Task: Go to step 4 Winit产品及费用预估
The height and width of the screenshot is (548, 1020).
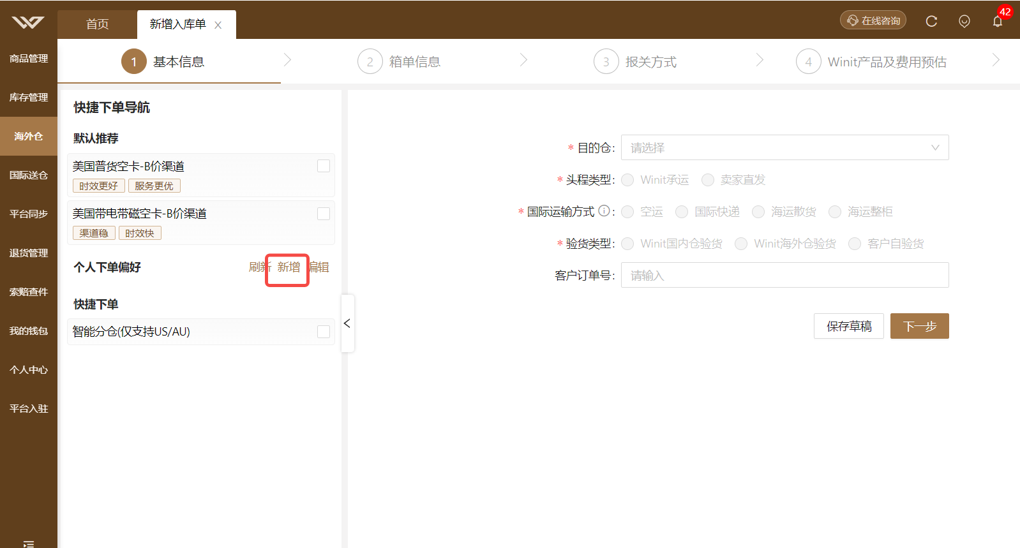Action: pos(871,61)
